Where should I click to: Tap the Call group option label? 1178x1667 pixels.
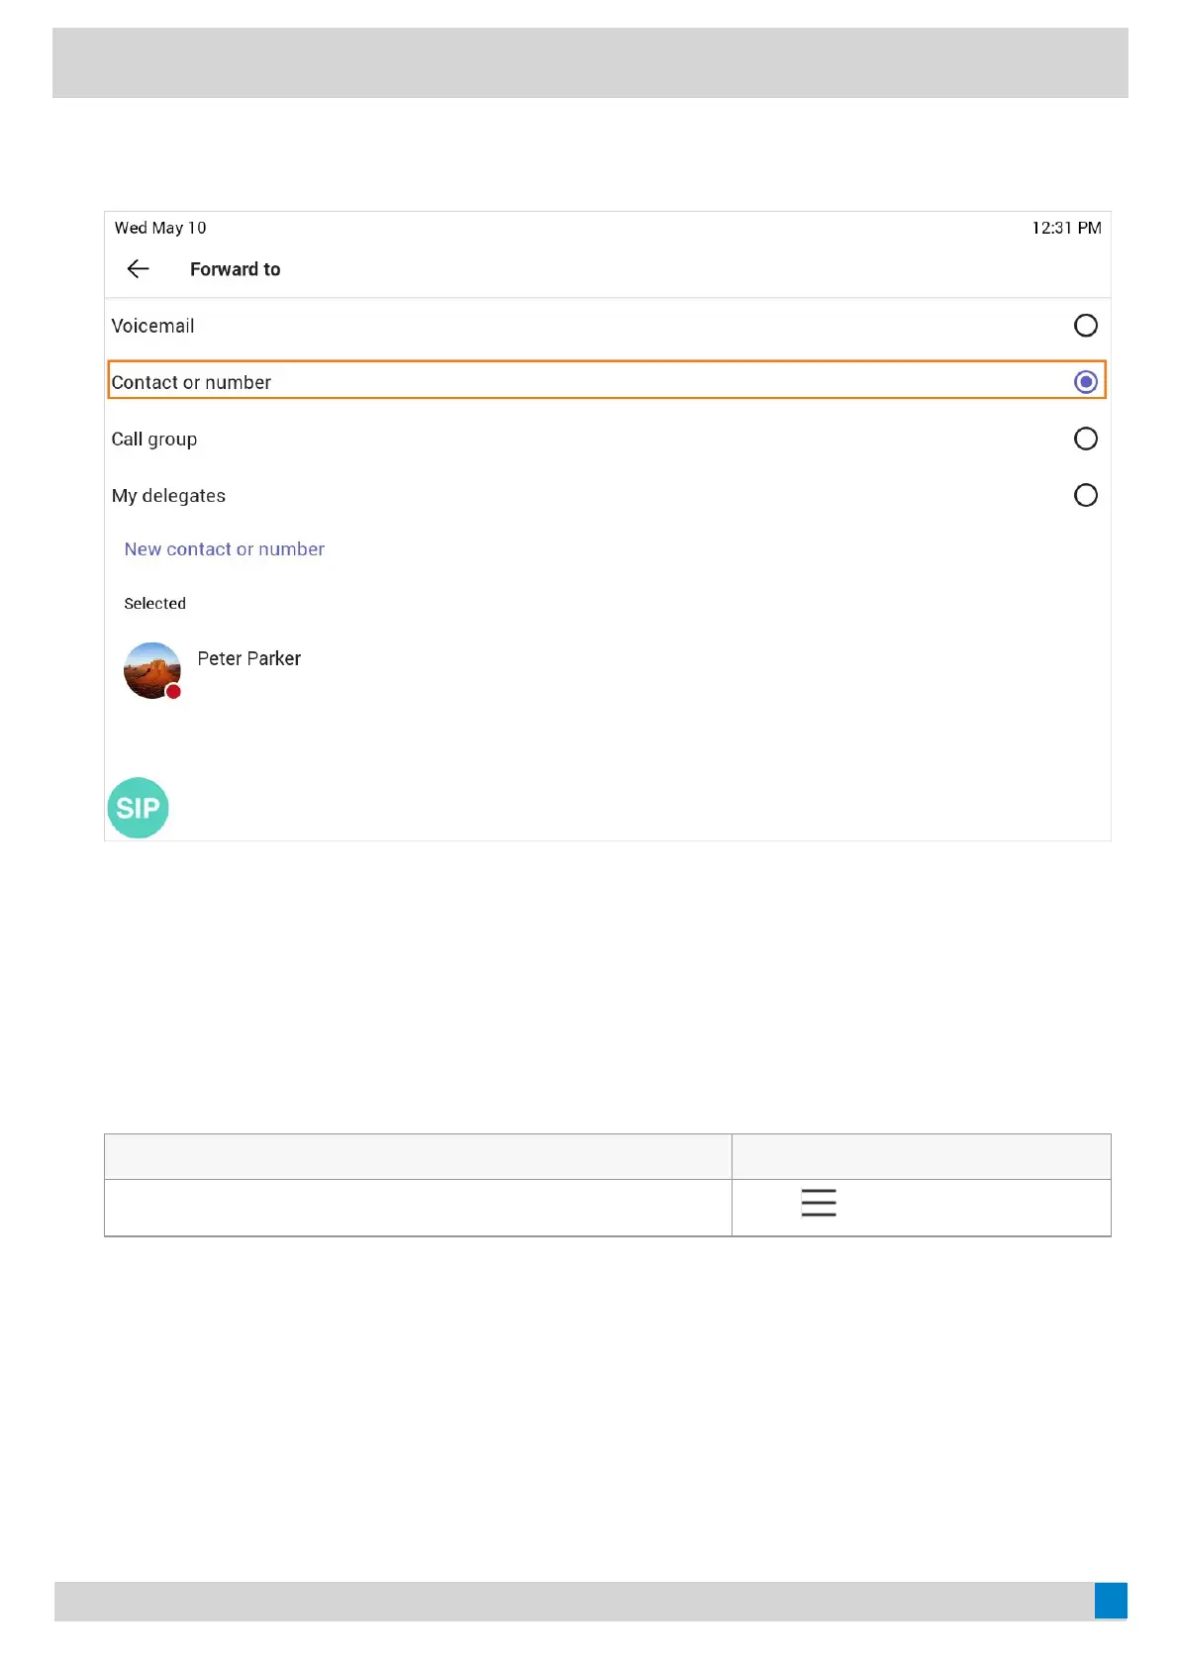153,439
